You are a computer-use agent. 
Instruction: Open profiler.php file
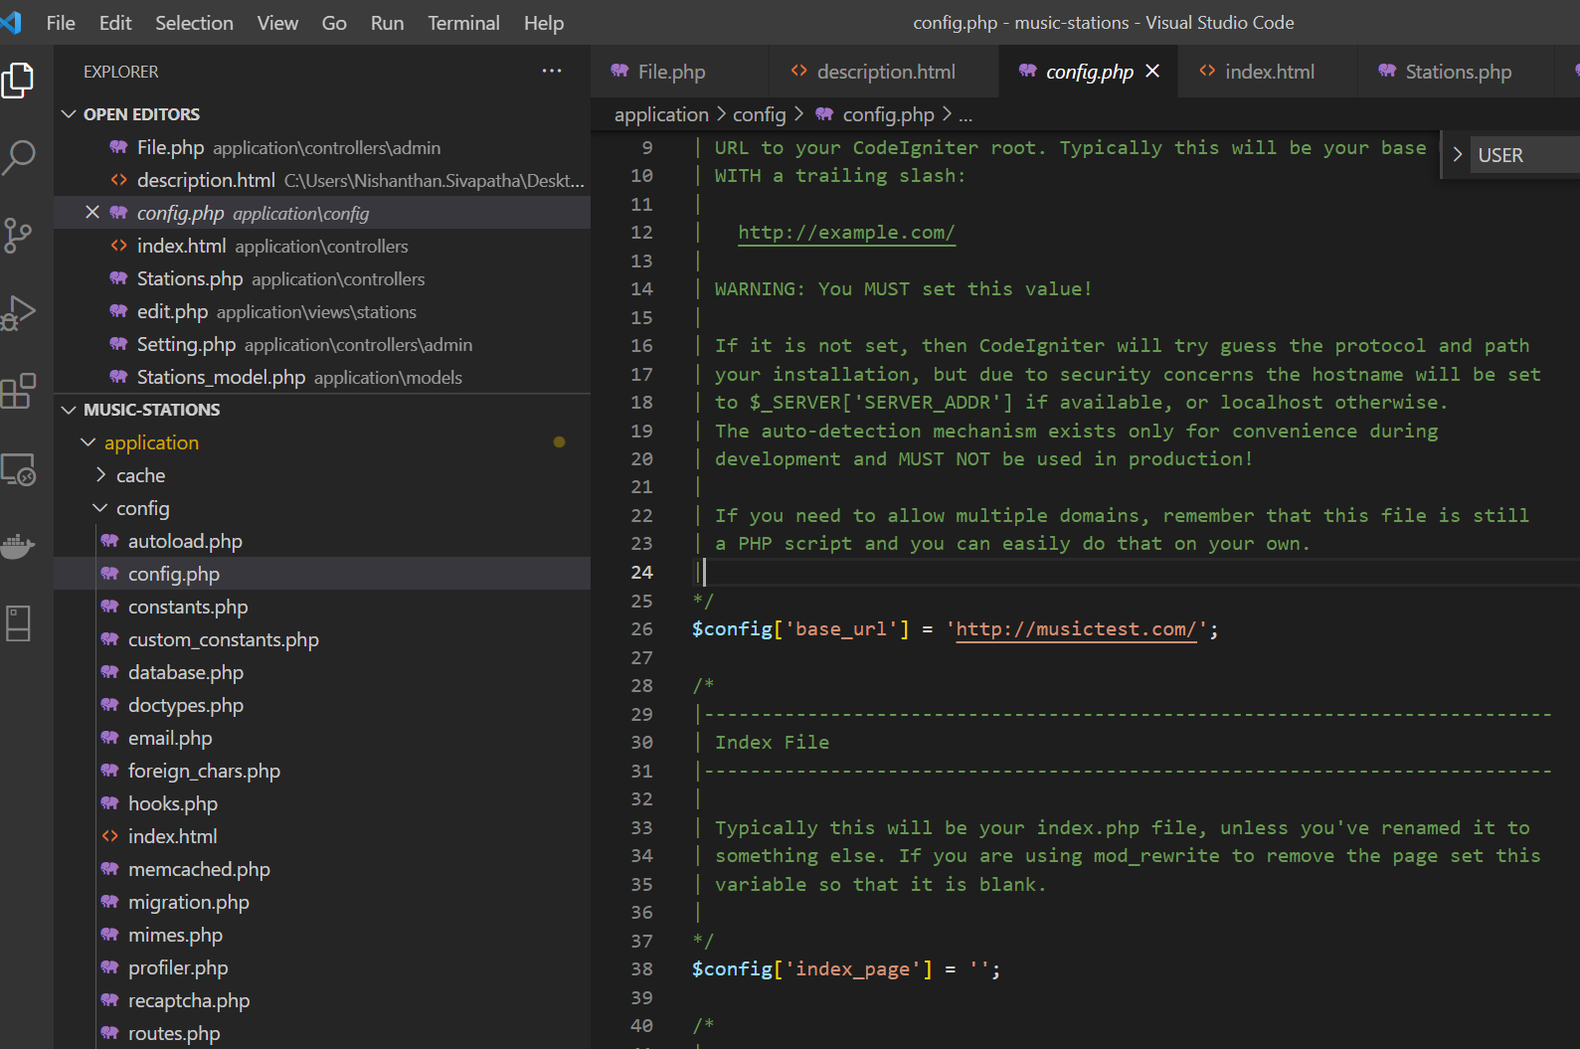coord(322,967)
